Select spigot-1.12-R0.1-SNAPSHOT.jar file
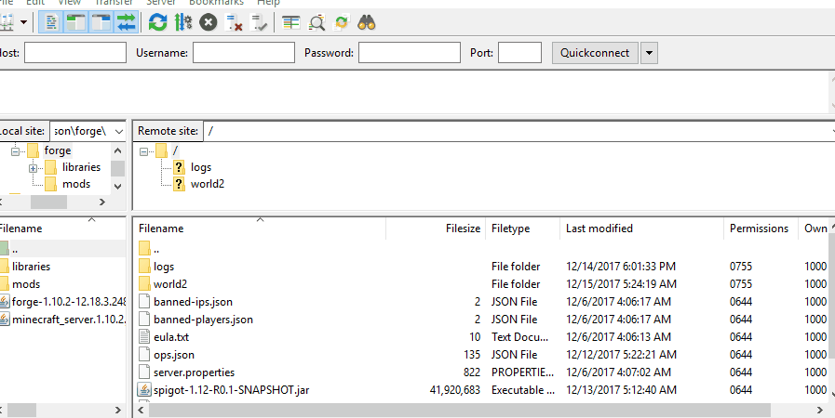The width and height of the screenshot is (835, 418). point(231,390)
